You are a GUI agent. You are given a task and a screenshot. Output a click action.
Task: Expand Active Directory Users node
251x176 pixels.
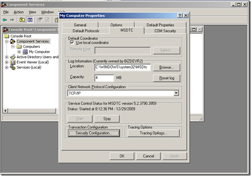point(7,57)
